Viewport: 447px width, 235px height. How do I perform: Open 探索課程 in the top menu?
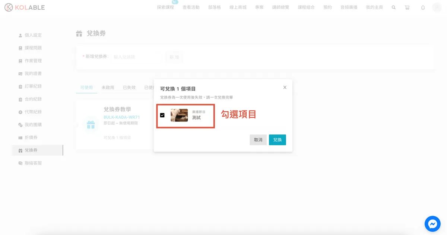165,7
